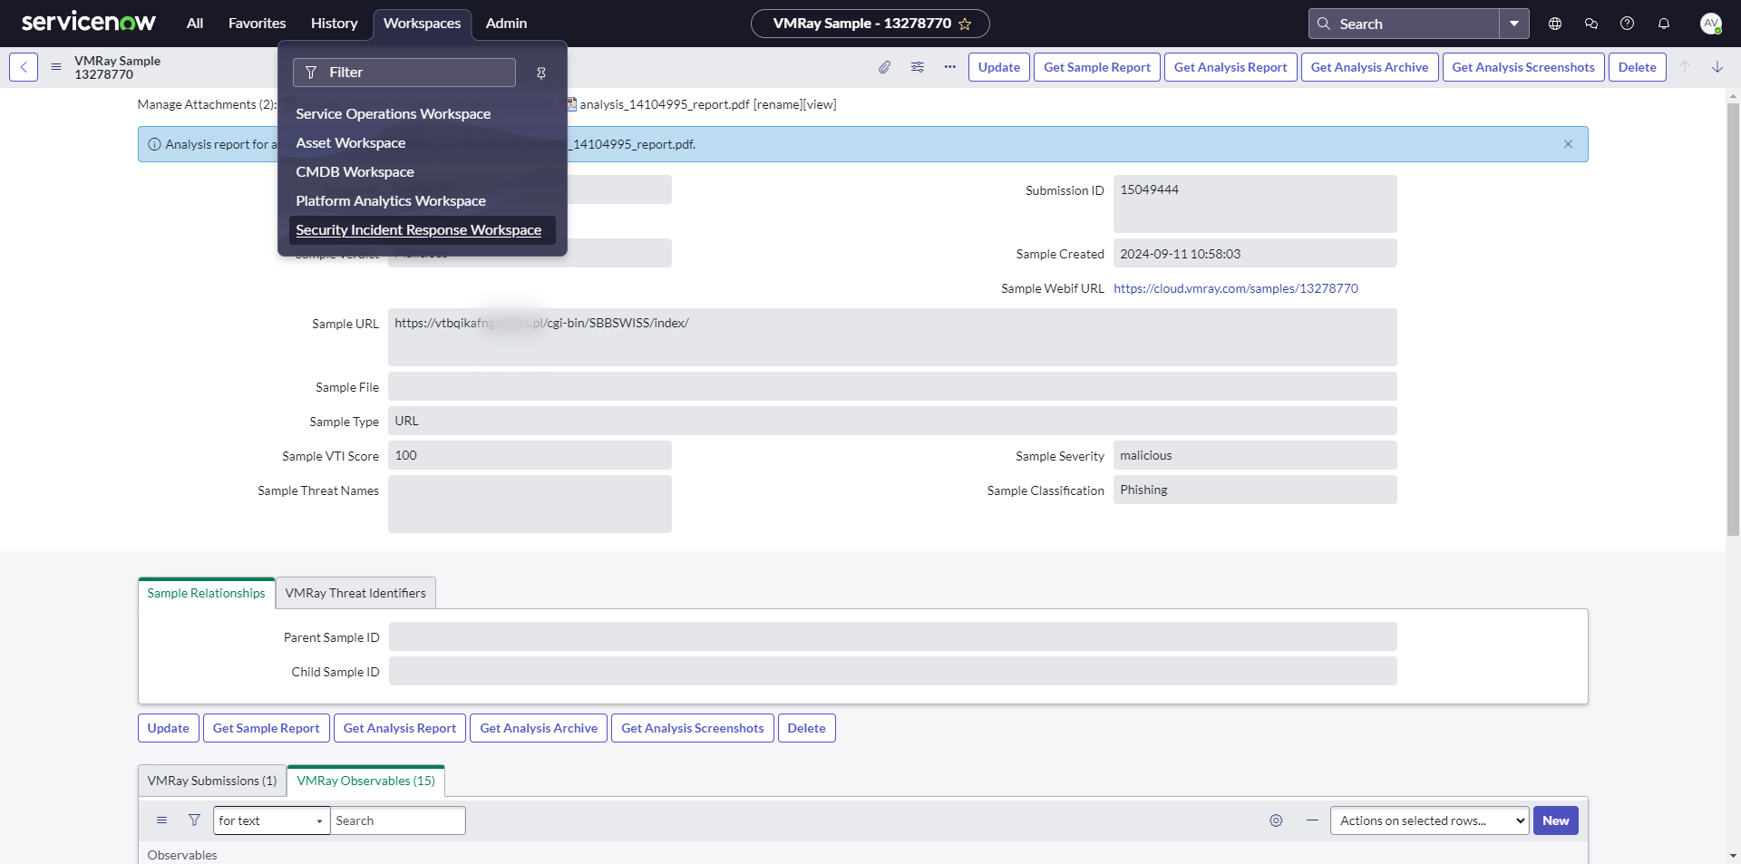Image resolution: width=1741 pixels, height=864 pixels.
Task: Go back with the left chevron button
Action: click(x=24, y=67)
